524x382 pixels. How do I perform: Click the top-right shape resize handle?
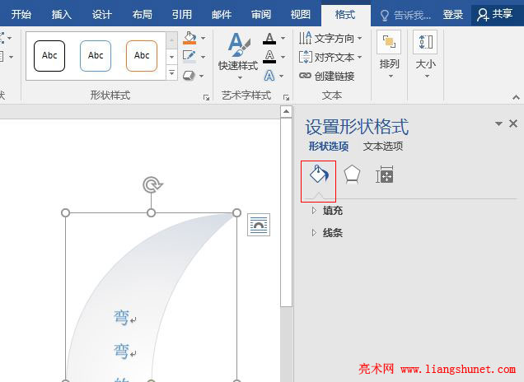[237, 212]
